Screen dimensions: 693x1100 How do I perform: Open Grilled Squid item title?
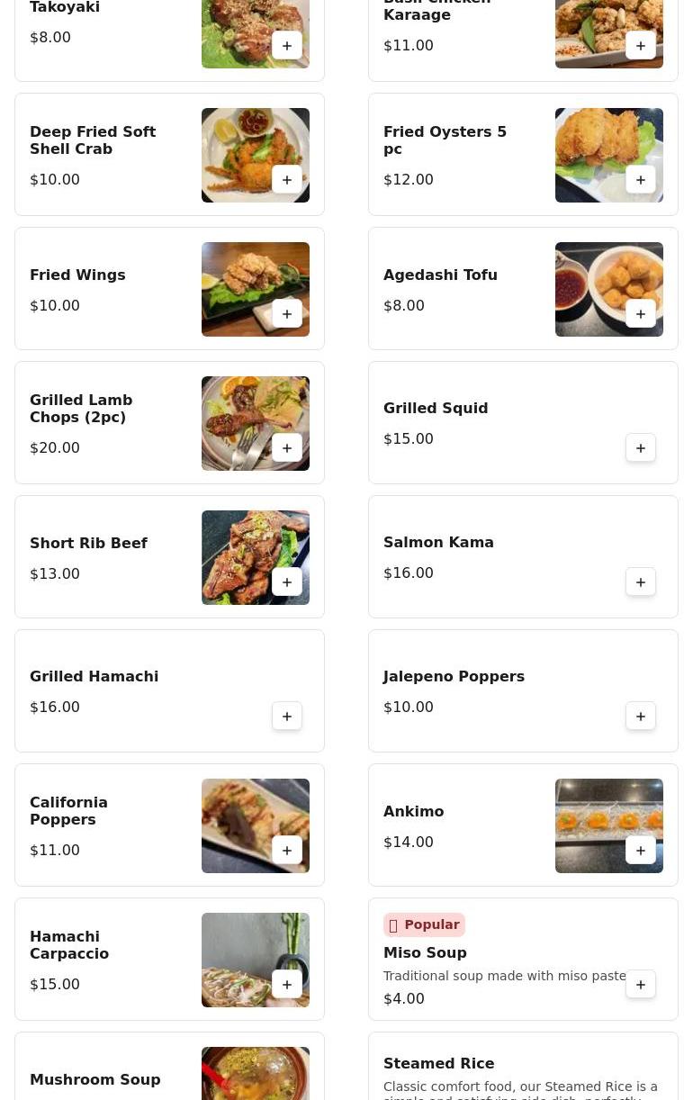[x=436, y=408]
